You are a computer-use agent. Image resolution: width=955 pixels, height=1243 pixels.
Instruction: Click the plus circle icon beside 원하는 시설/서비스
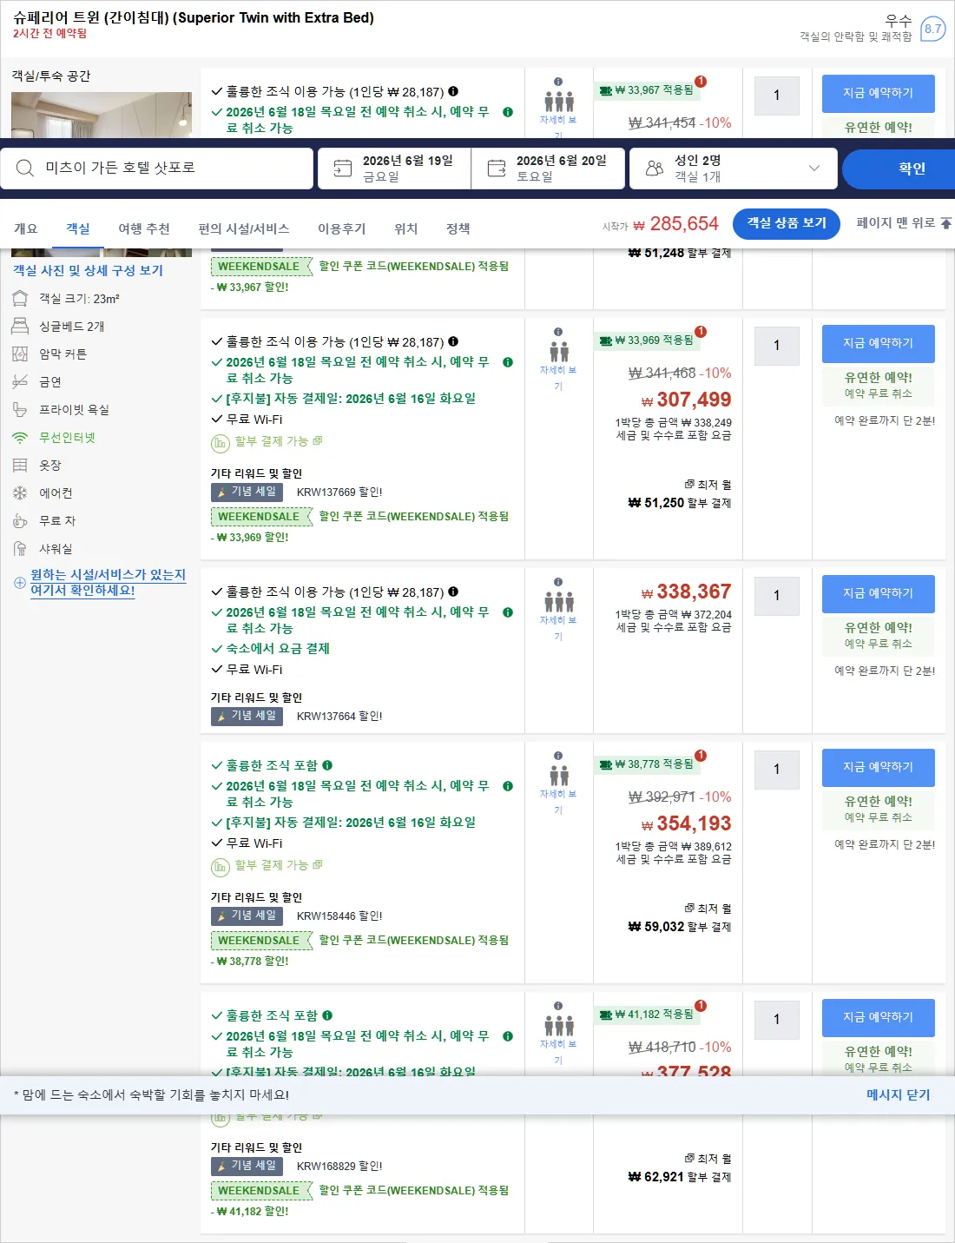[20, 583]
